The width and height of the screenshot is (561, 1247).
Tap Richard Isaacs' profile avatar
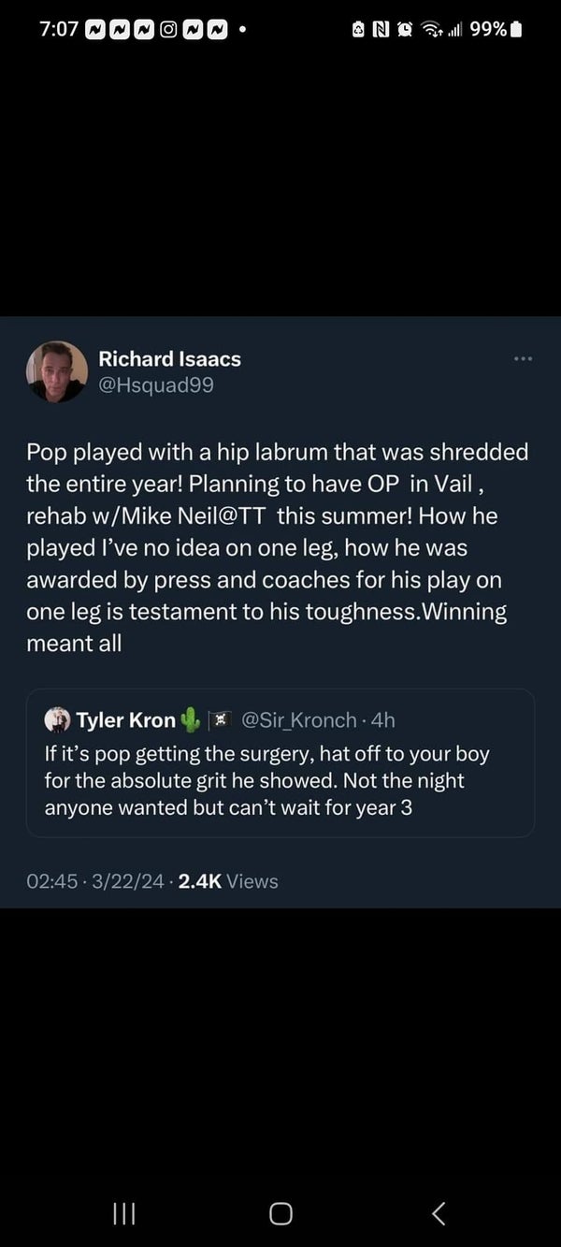pos(57,371)
